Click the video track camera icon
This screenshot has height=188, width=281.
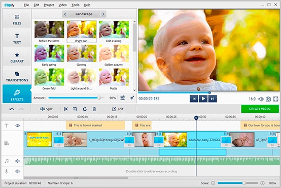[7, 143]
